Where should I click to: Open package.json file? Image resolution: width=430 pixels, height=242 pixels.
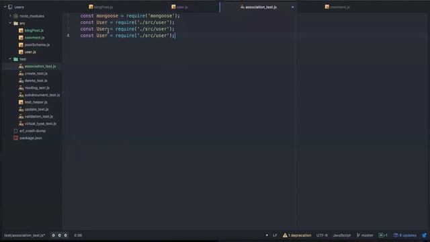click(x=31, y=138)
